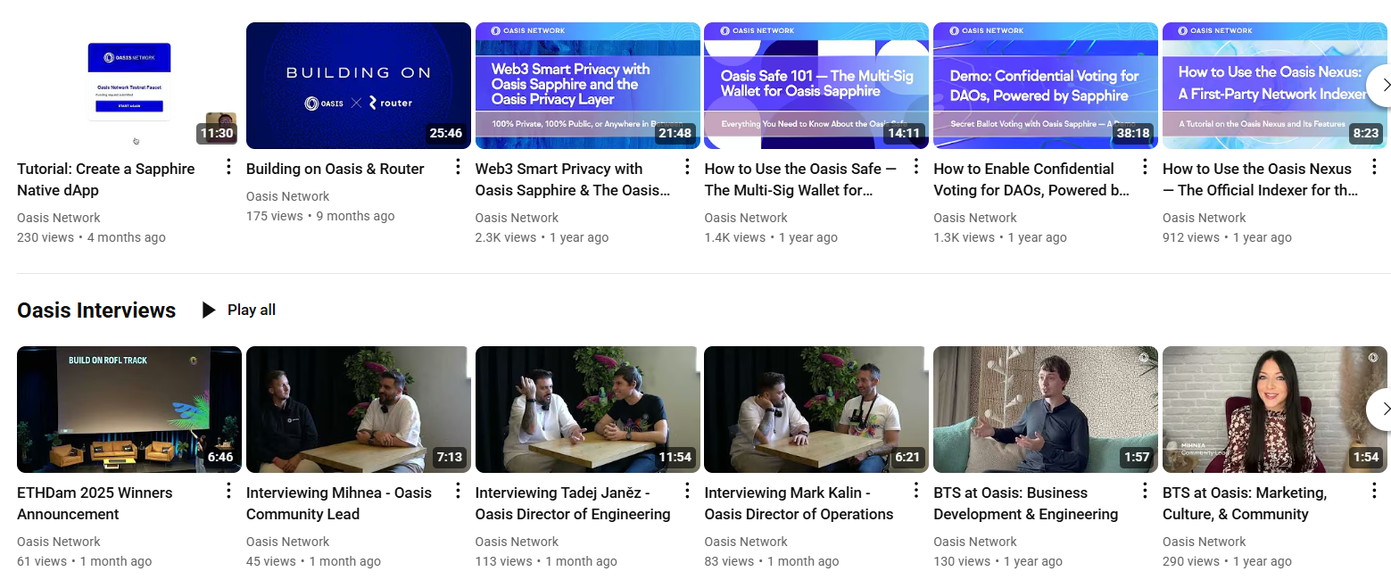Click the "290 views • 1 year ago" text
1391x588 pixels.
coord(1227,561)
